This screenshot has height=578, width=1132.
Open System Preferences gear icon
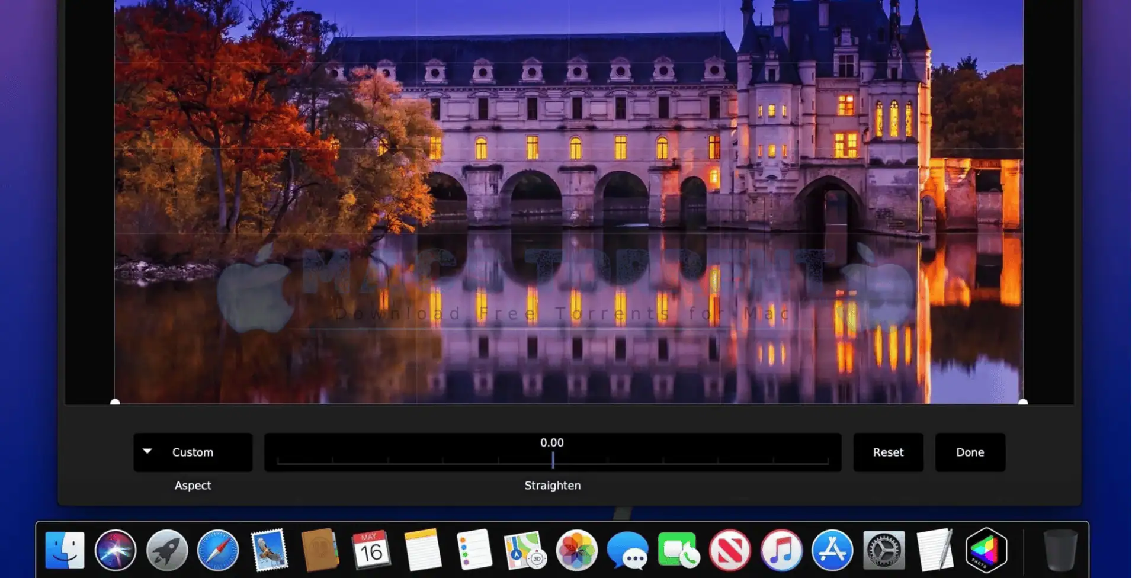(x=884, y=550)
